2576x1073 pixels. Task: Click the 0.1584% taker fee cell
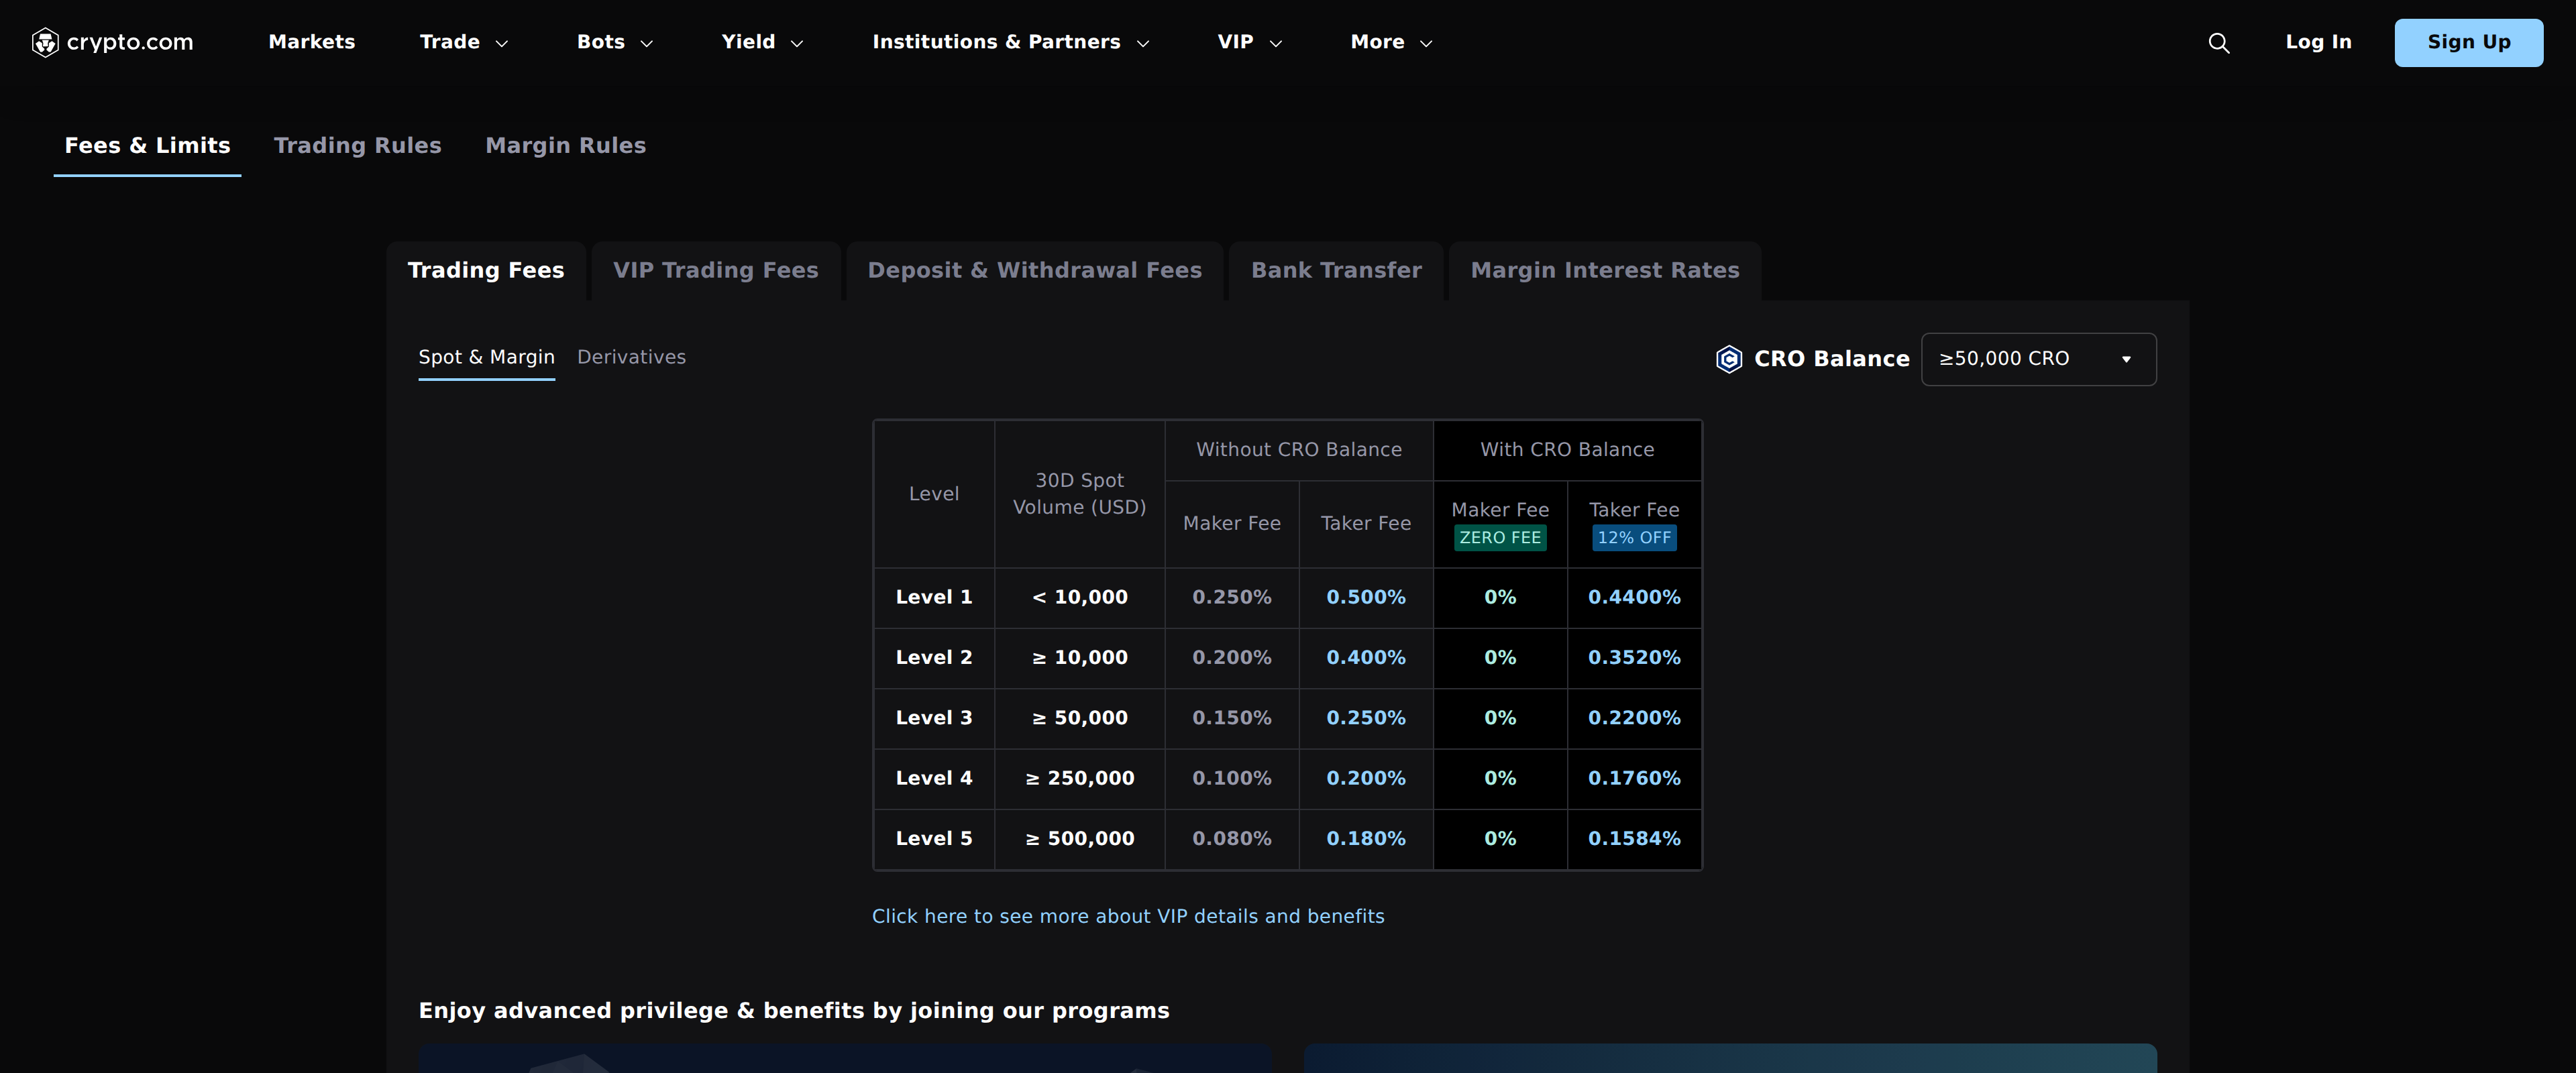[1634, 839]
